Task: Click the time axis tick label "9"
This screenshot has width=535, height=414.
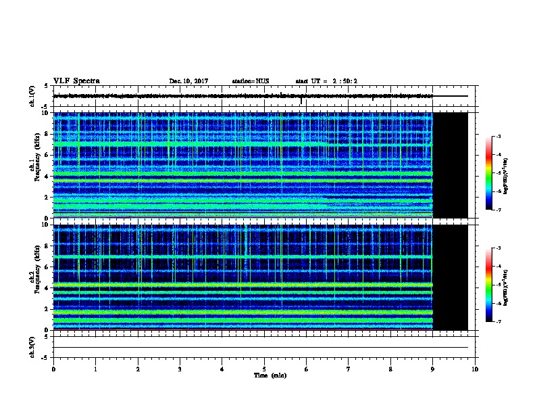Action: [432, 369]
